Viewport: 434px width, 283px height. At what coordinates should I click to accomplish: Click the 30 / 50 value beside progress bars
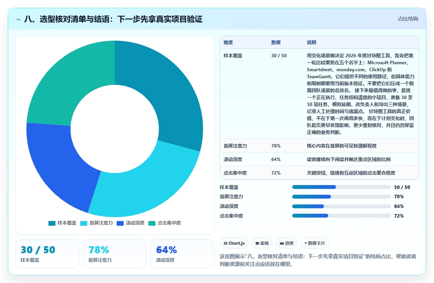point(402,187)
